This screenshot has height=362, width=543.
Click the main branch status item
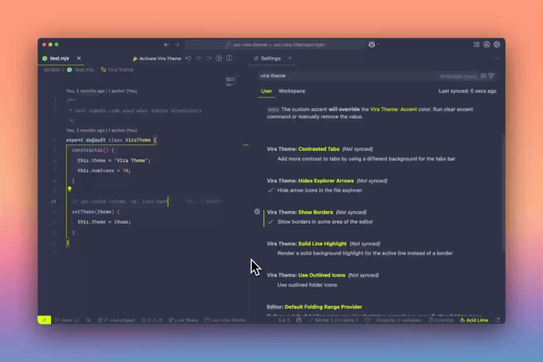[x=63, y=320]
